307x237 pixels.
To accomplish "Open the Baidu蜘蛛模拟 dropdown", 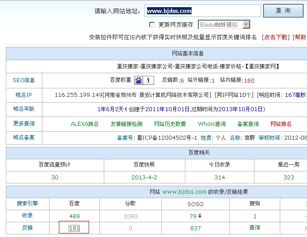I will [x=246, y=25].
